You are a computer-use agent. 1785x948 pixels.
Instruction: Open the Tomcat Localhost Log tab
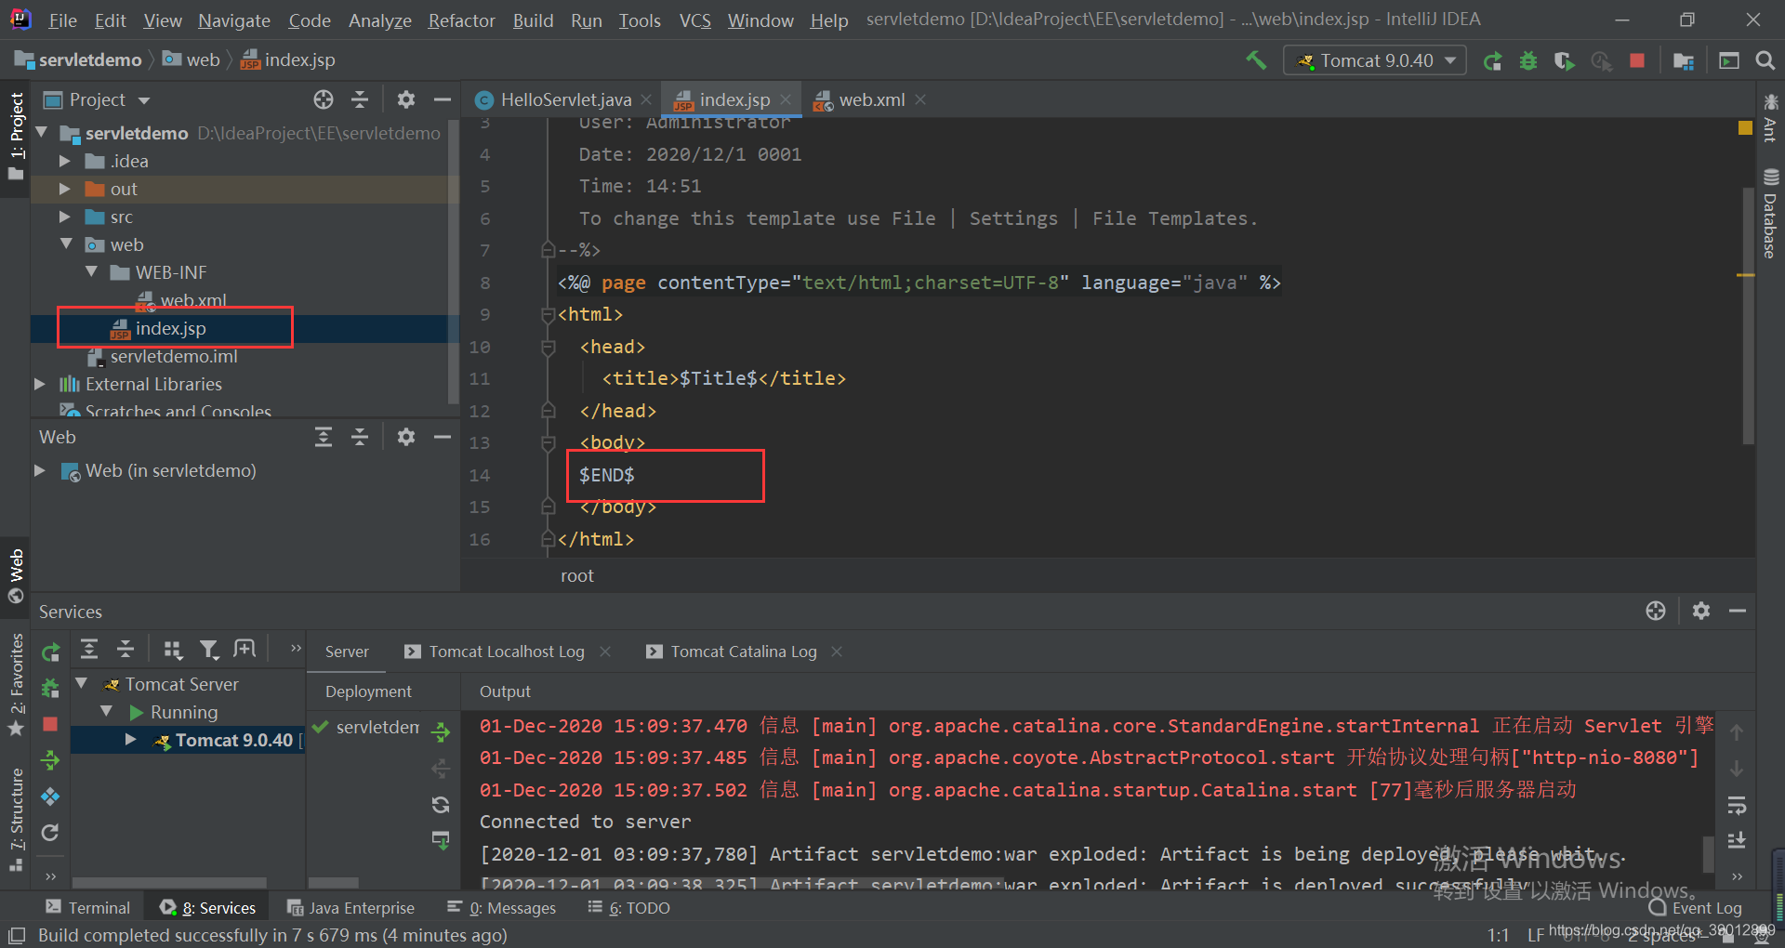coord(507,652)
